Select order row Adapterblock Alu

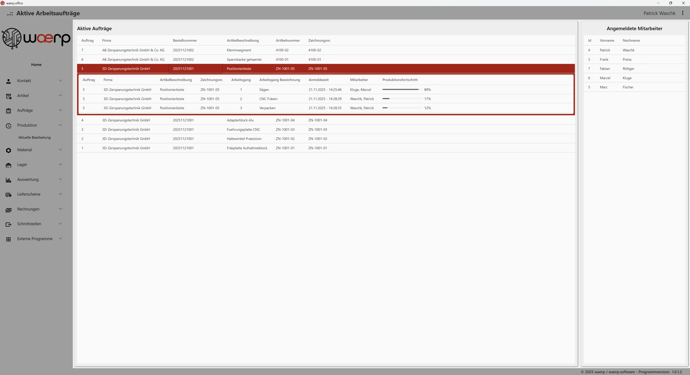240,120
